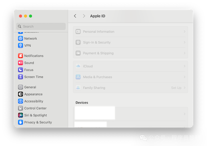Select Siri & Spotlight icon
This screenshot has width=207, height=146.
(x=20, y=115)
